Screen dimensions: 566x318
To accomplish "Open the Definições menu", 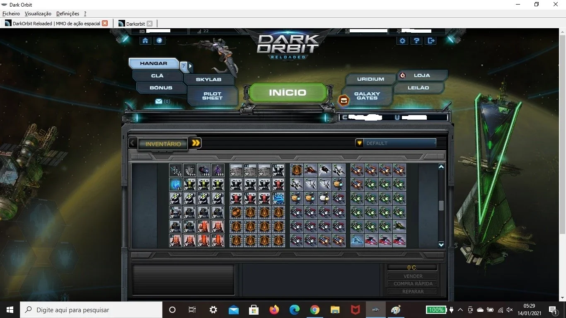I will 68,14.
